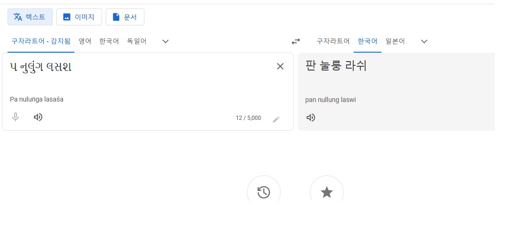The height and width of the screenshot is (244, 522).
Task: Expand the source language list
Action: coord(166,41)
